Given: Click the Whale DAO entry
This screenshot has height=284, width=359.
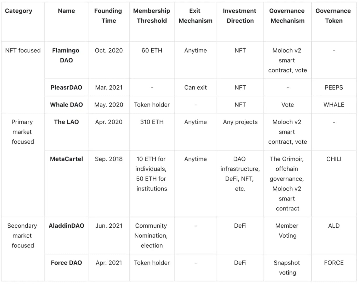Looking at the screenshot, I should pos(66,105).
